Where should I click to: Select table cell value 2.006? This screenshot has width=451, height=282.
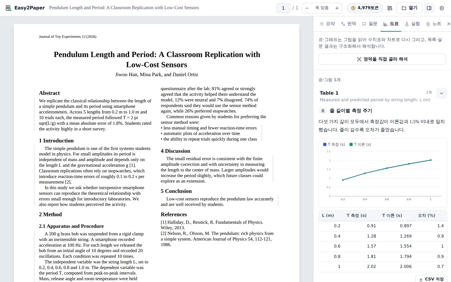pos(406,266)
